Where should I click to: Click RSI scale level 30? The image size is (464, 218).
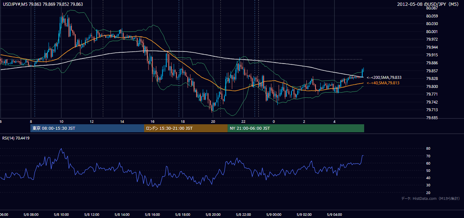tap(428, 185)
